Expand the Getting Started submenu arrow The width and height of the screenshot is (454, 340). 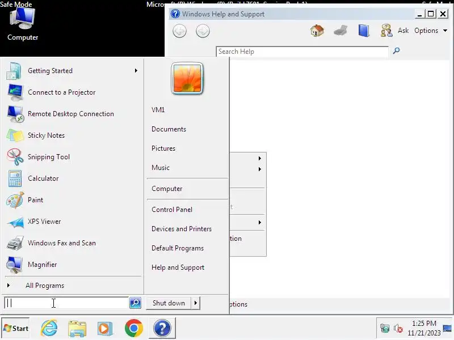pyautogui.click(x=136, y=71)
